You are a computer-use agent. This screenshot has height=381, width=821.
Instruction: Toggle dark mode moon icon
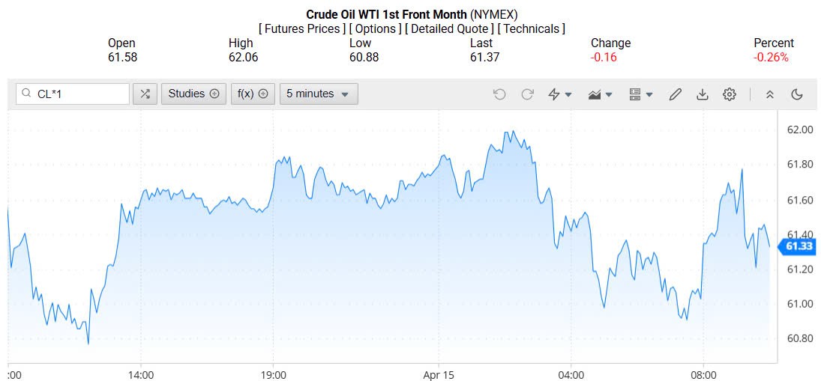tap(797, 94)
